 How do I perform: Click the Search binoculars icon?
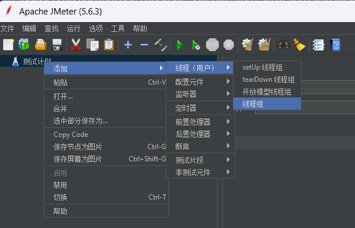click(x=283, y=45)
